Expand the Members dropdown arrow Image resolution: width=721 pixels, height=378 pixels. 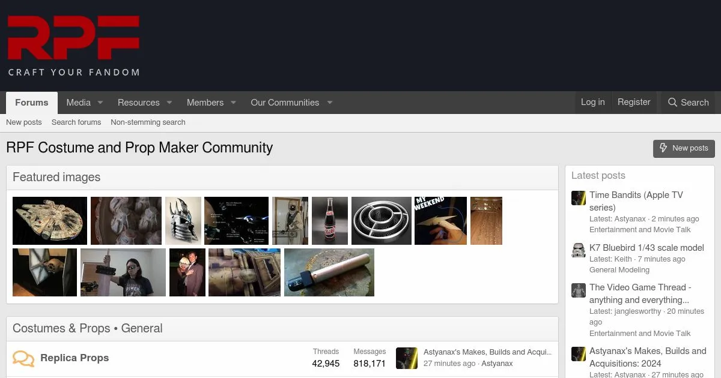tap(233, 103)
